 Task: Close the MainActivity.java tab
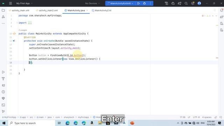(87, 10)
